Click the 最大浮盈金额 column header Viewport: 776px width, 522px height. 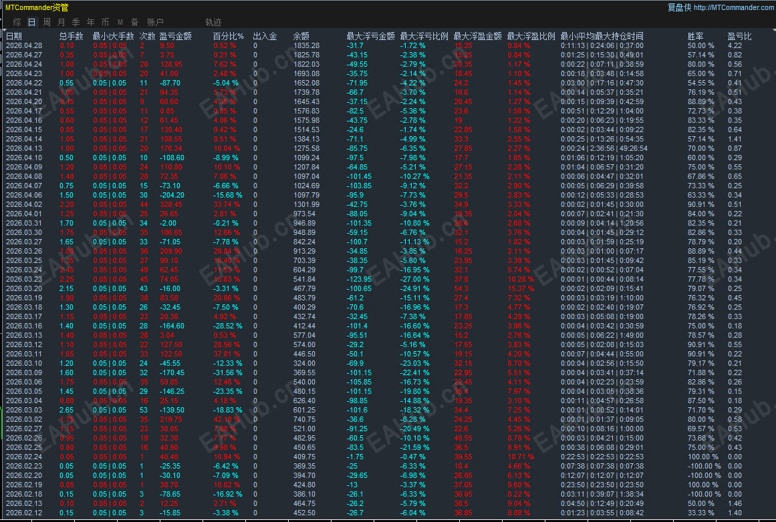[478, 36]
